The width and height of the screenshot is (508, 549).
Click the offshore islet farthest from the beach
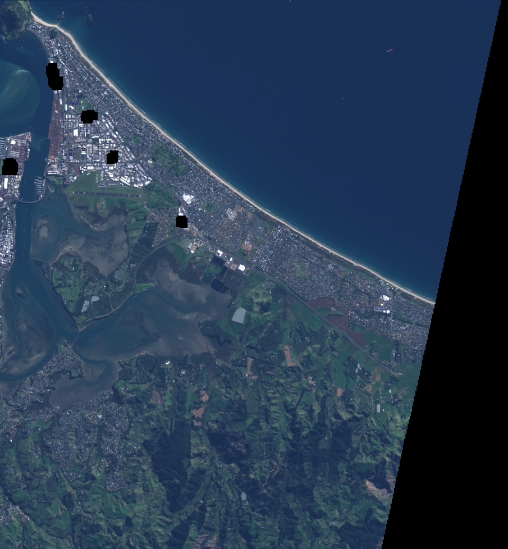90,18
